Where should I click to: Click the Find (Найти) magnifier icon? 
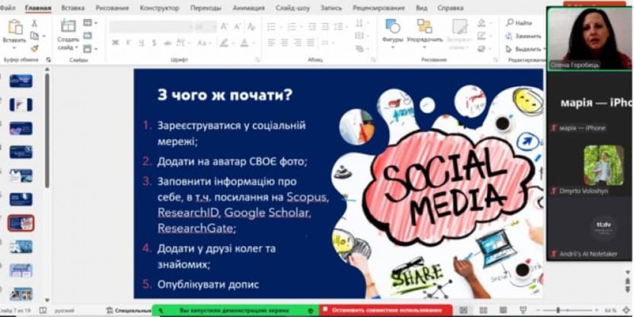[510, 23]
